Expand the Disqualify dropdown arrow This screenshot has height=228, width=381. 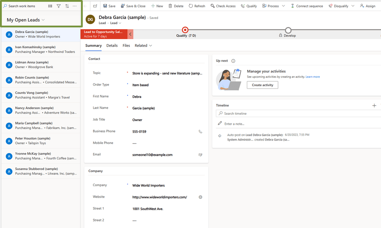pyautogui.click(x=353, y=6)
